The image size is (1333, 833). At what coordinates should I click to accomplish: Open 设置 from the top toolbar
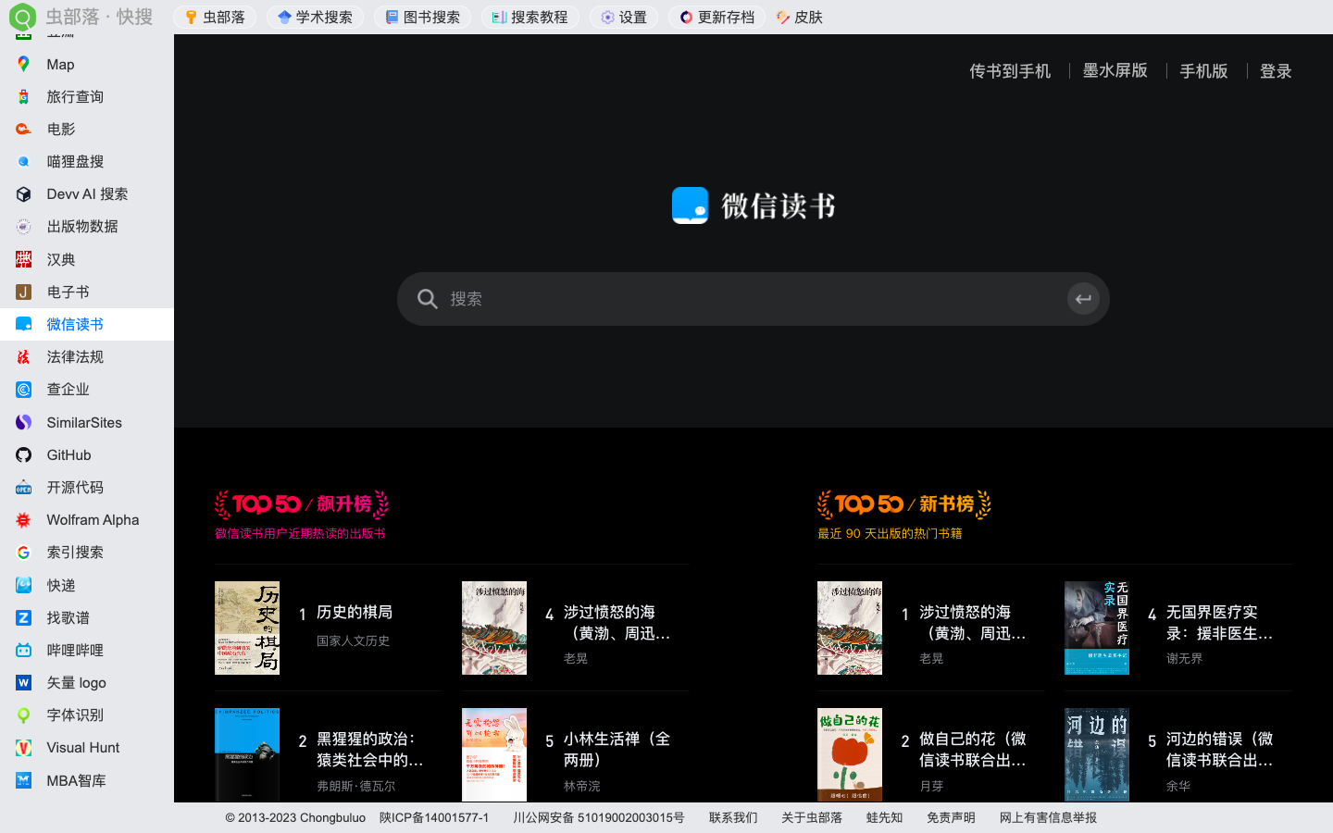click(x=623, y=16)
